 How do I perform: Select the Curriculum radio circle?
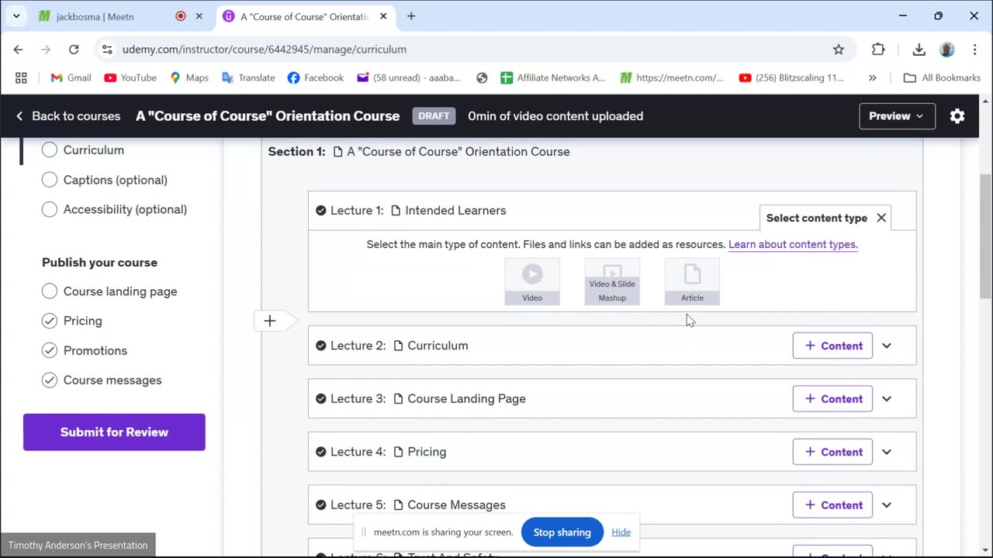50,150
